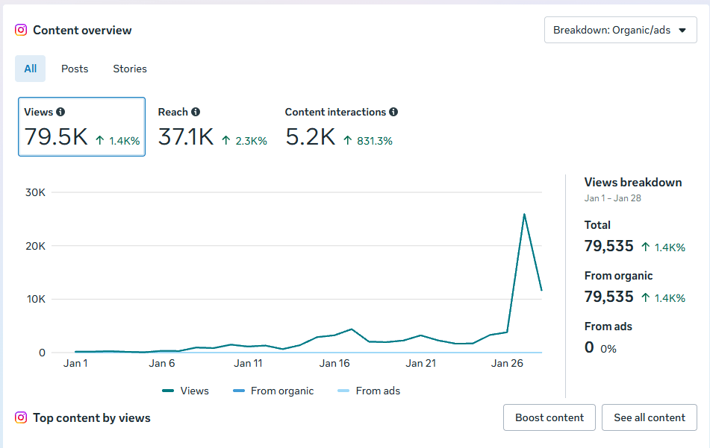Open the Content interactions info icon
The image size is (710, 448).
[393, 112]
